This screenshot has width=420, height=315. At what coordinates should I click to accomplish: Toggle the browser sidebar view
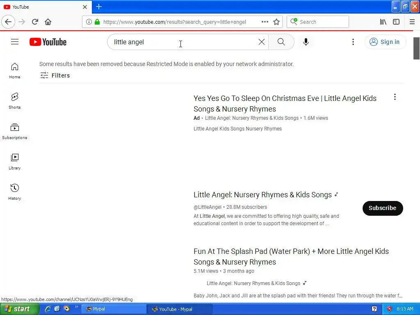click(x=396, y=22)
